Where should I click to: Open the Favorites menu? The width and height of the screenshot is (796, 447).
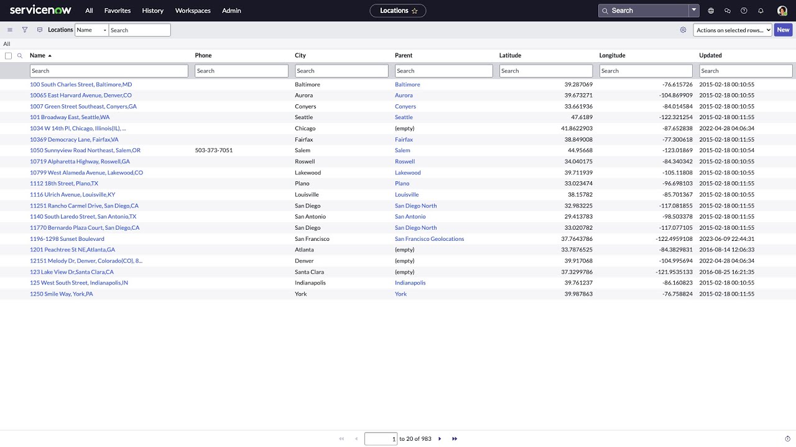point(118,11)
